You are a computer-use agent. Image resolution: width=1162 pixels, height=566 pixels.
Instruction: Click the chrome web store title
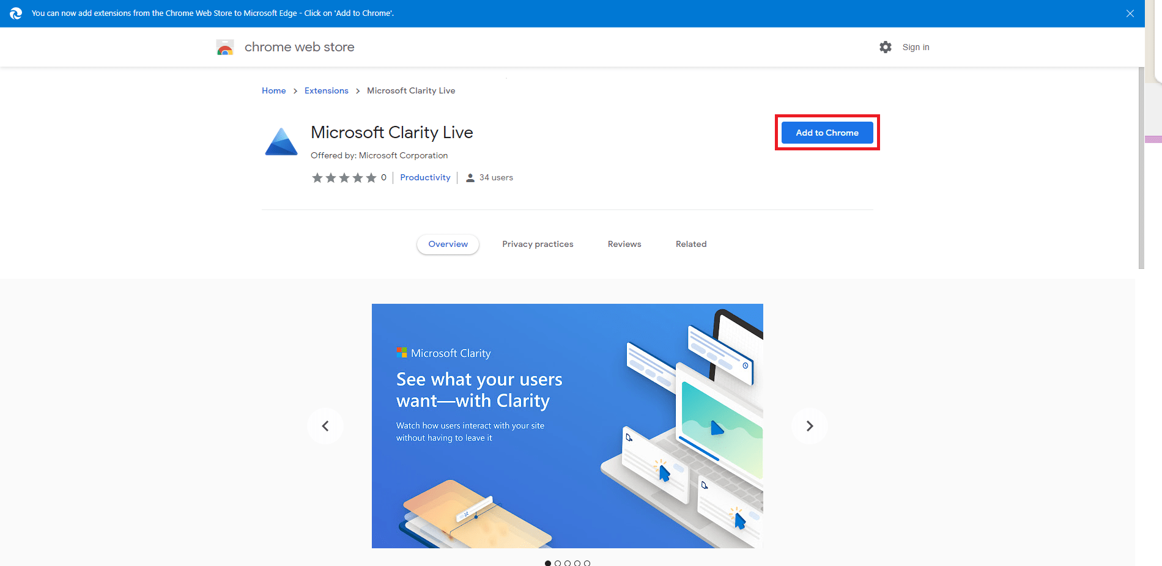(x=300, y=47)
